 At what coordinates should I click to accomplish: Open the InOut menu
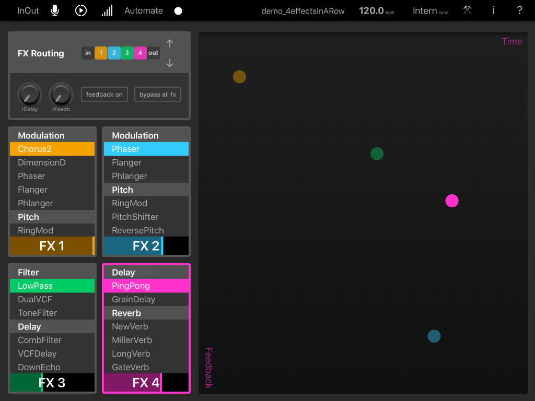coord(28,10)
